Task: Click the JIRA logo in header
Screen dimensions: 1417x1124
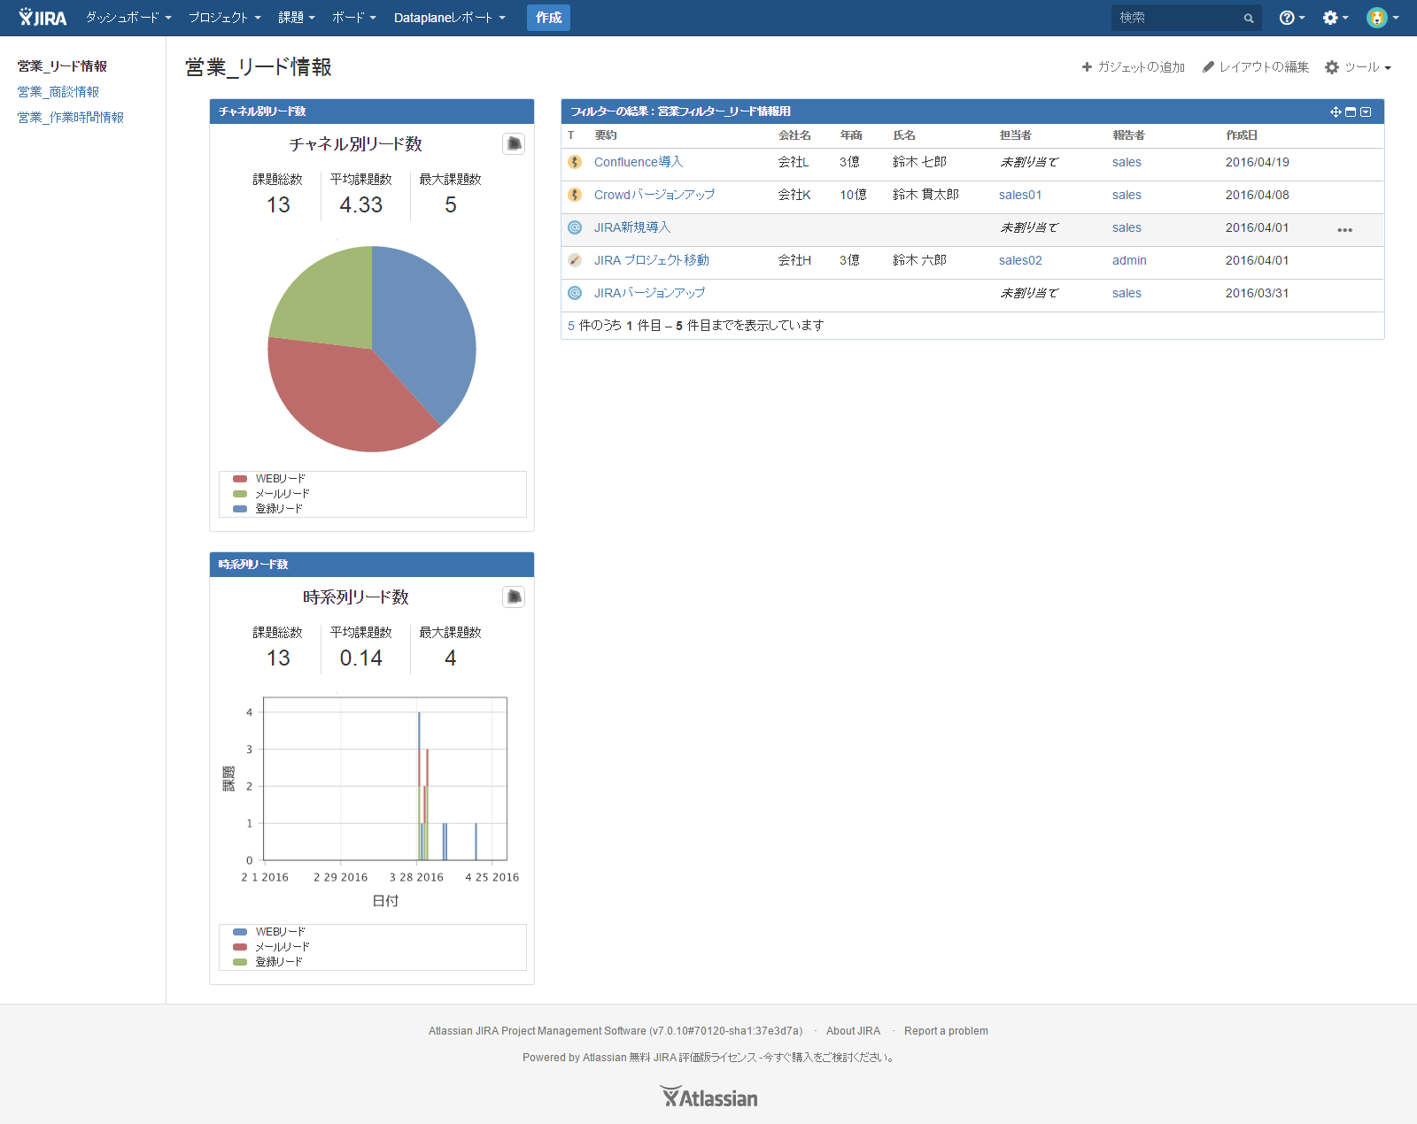Action: coord(43,18)
